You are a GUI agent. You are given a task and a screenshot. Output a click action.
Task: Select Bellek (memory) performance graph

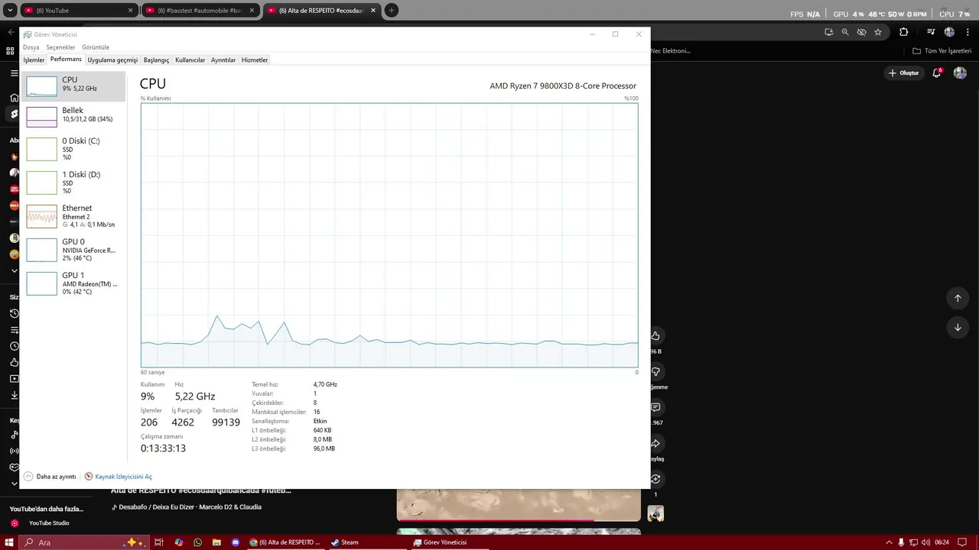point(73,116)
